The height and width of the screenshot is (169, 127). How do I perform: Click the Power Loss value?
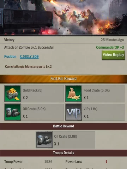[x=106, y=162]
